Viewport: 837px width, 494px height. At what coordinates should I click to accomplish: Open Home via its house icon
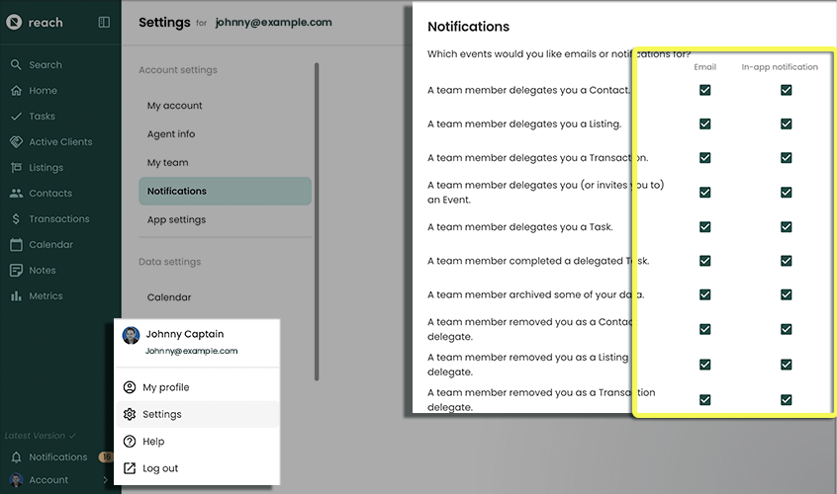(16, 91)
